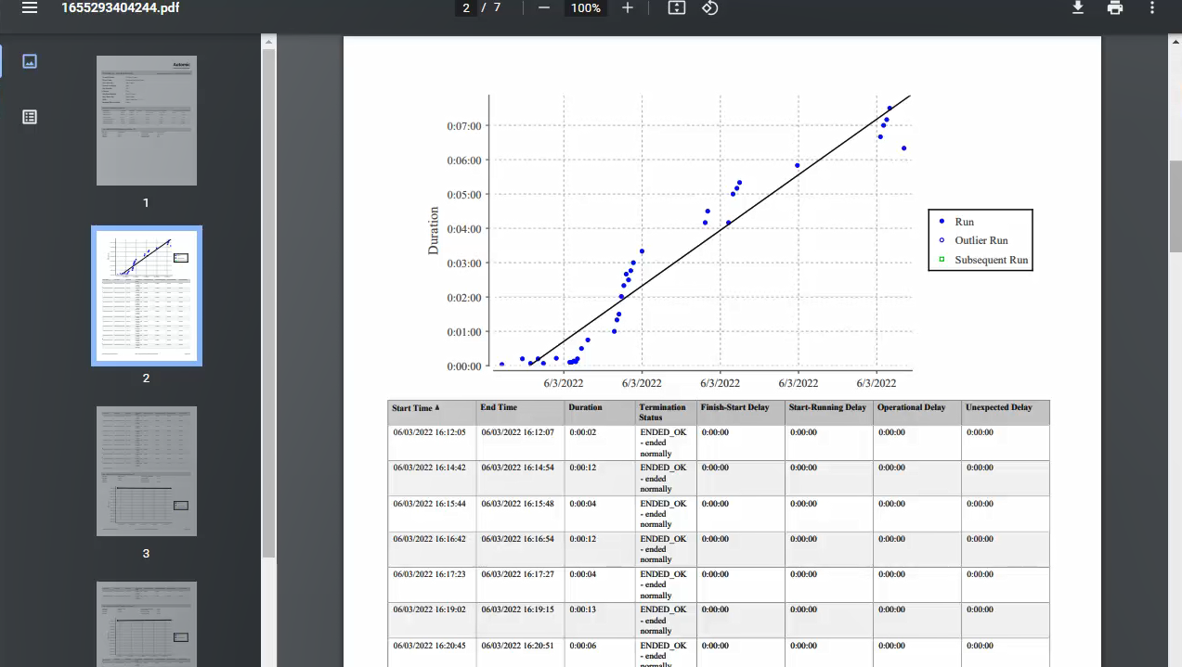1182x667 pixels.
Task: Click the 100% zoom level field
Action: coord(585,7)
